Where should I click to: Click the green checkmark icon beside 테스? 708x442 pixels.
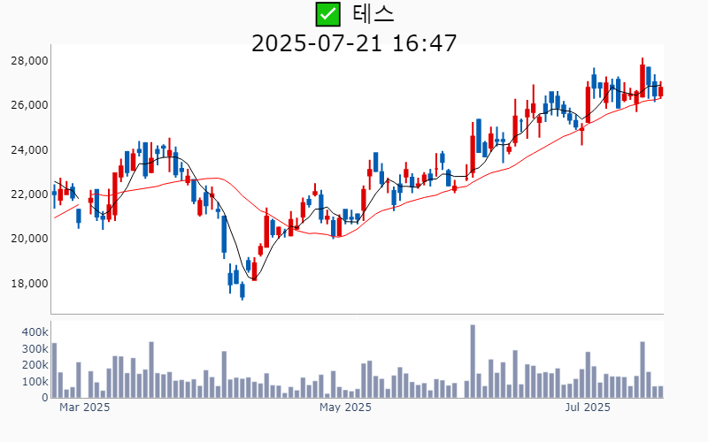[x=327, y=14]
